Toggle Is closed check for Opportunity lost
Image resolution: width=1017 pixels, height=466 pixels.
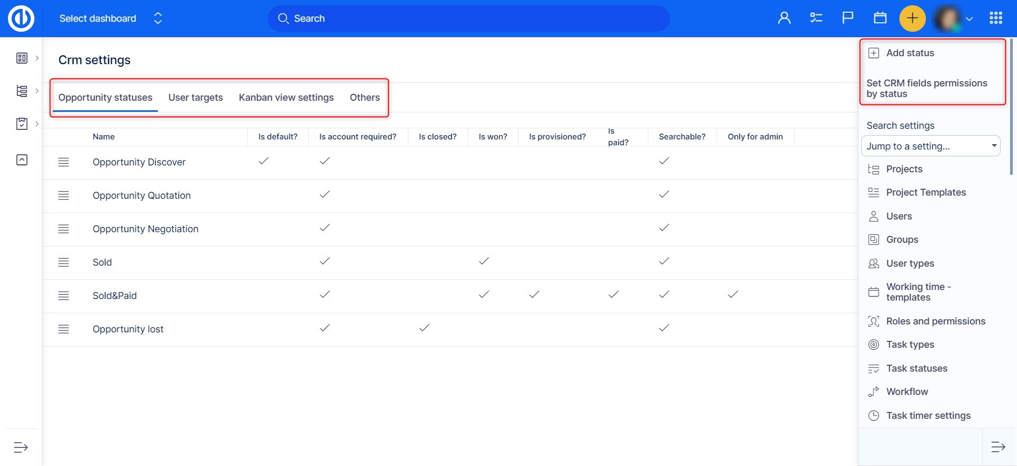click(424, 328)
